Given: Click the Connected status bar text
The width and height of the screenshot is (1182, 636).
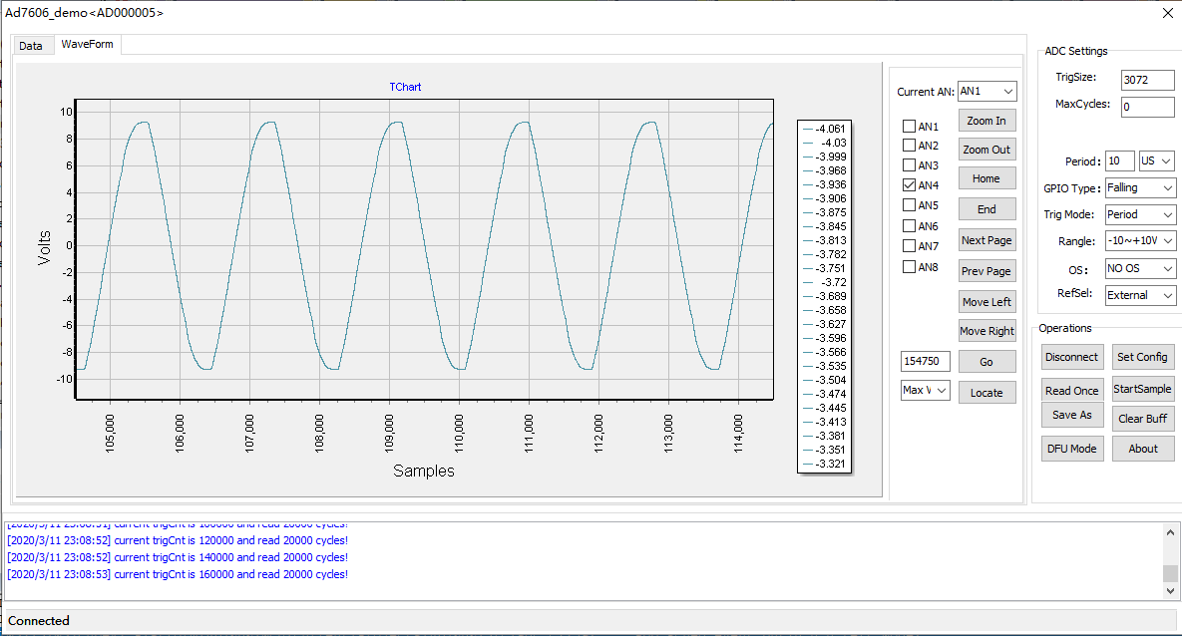Looking at the screenshot, I should coord(39,621).
